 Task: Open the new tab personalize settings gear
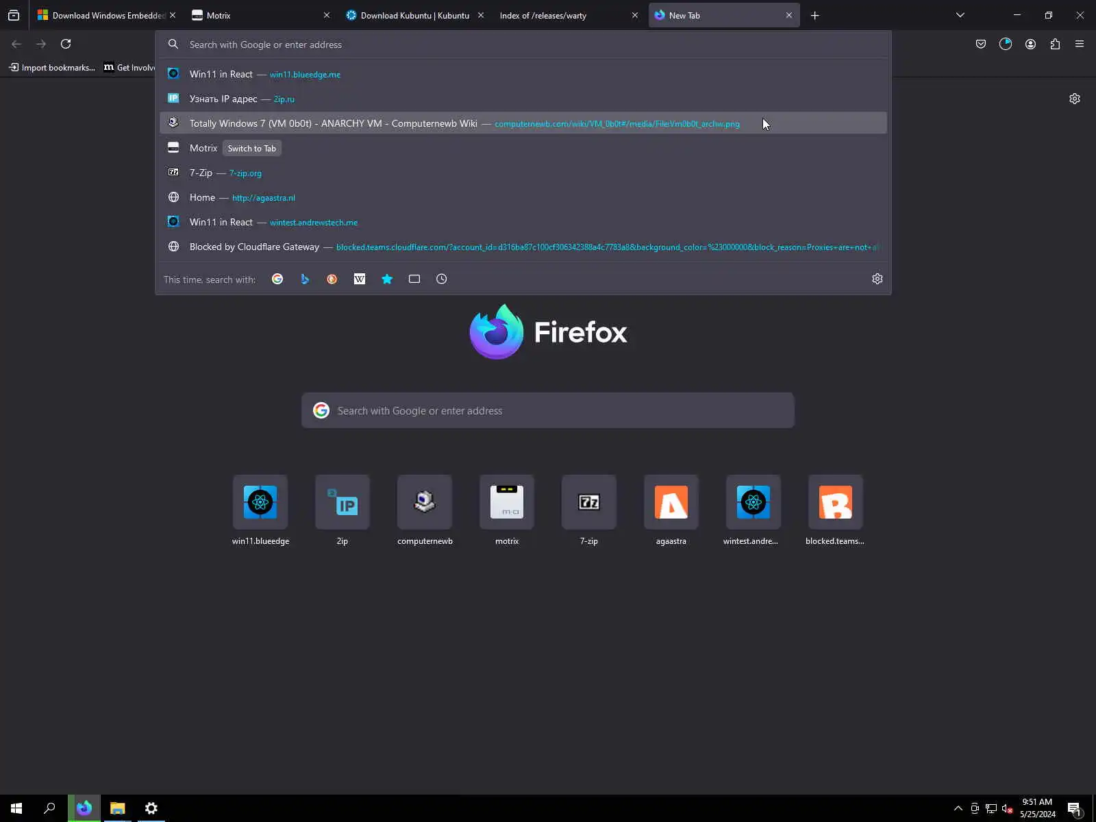pyautogui.click(x=1075, y=99)
